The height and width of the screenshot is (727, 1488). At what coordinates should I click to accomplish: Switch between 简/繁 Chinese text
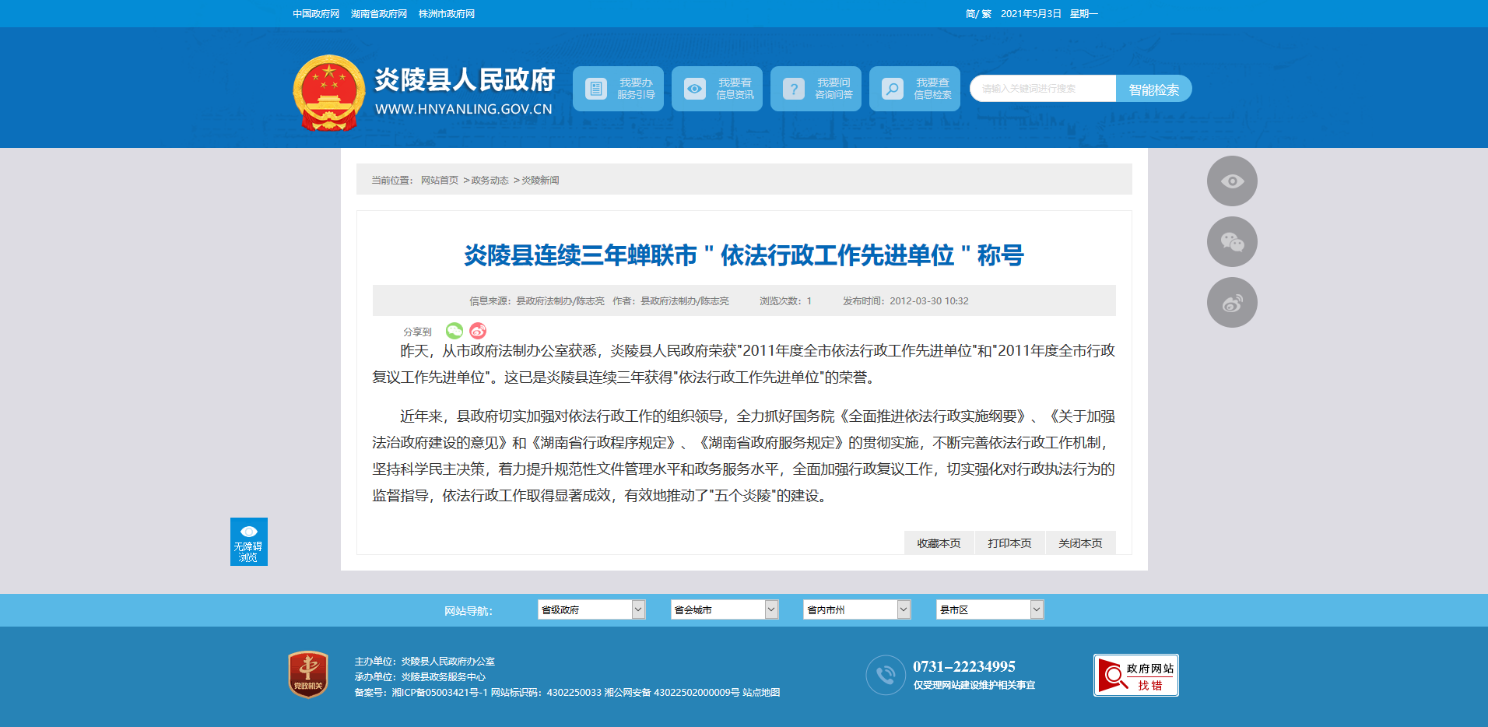978,14
